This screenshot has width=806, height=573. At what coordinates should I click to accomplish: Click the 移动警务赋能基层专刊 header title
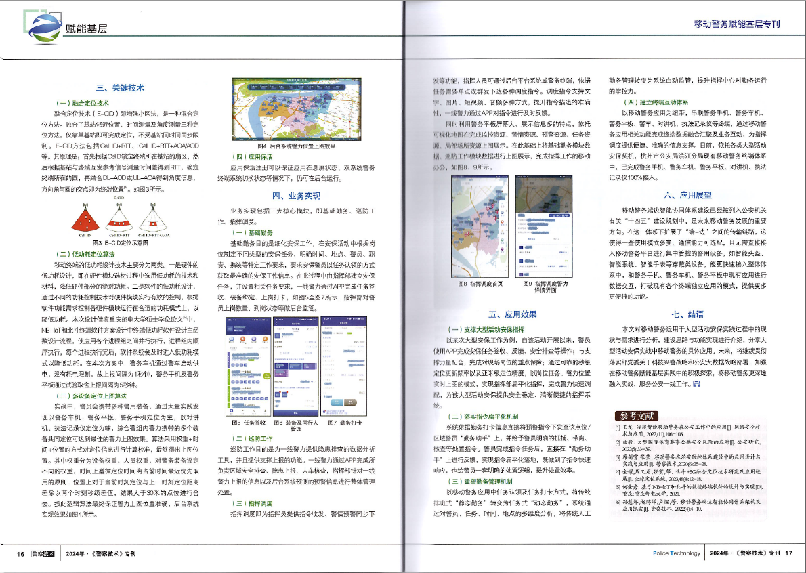click(x=737, y=25)
